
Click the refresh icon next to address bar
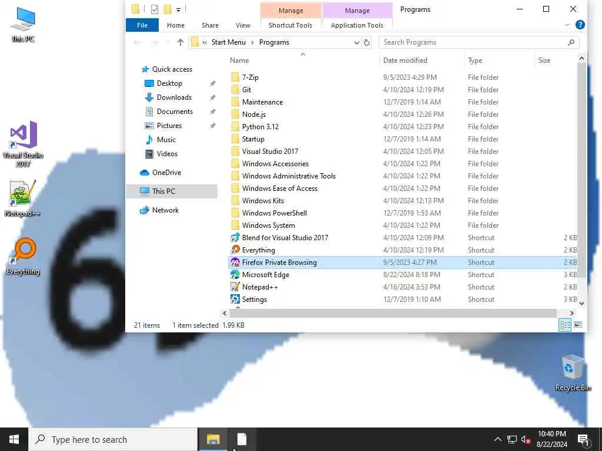(x=367, y=42)
